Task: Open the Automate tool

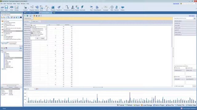Action: pos(82,8)
